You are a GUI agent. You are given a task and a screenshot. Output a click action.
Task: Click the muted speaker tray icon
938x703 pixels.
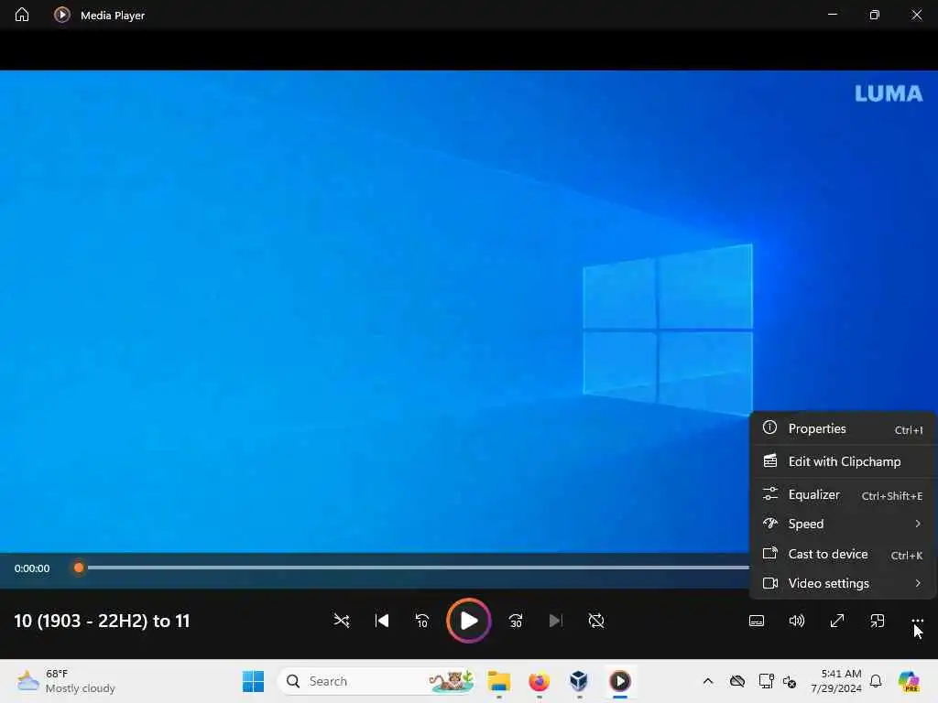click(x=790, y=682)
